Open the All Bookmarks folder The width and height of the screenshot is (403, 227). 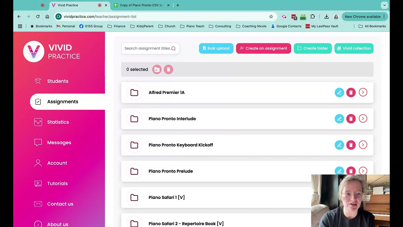click(372, 26)
